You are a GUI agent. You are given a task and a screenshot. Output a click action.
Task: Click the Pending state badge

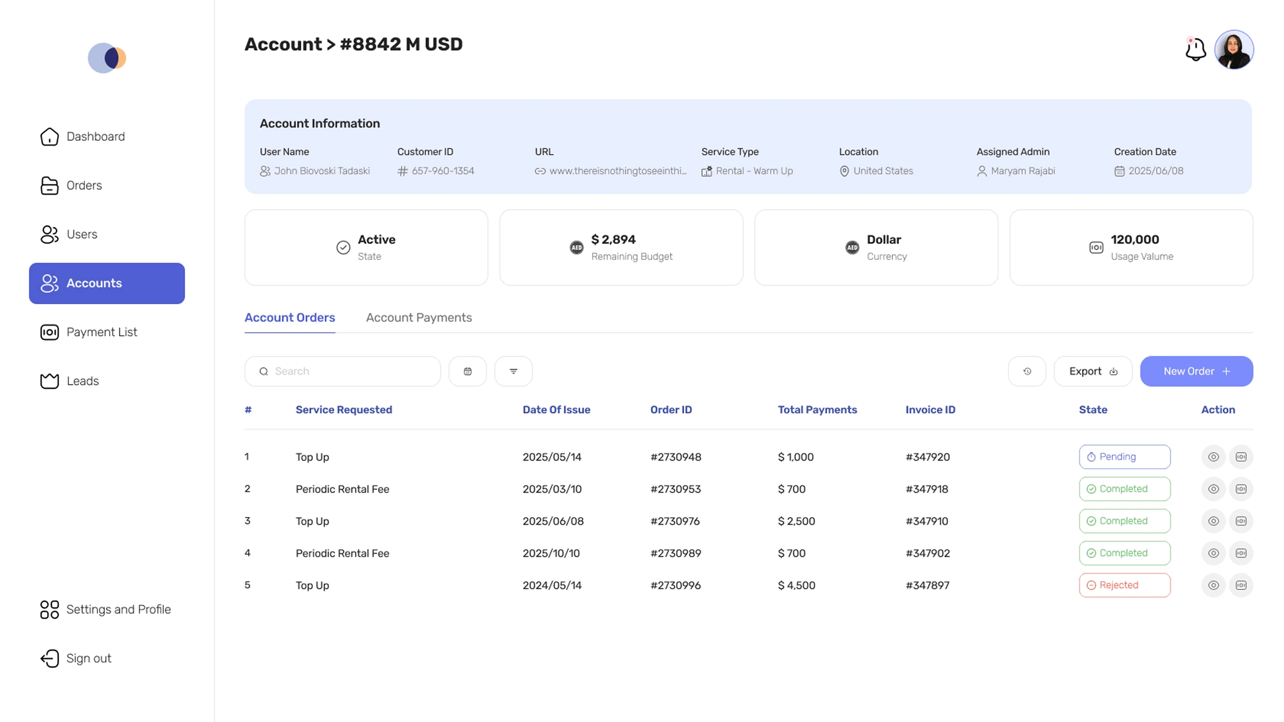pyautogui.click(x=1125, y=457)
